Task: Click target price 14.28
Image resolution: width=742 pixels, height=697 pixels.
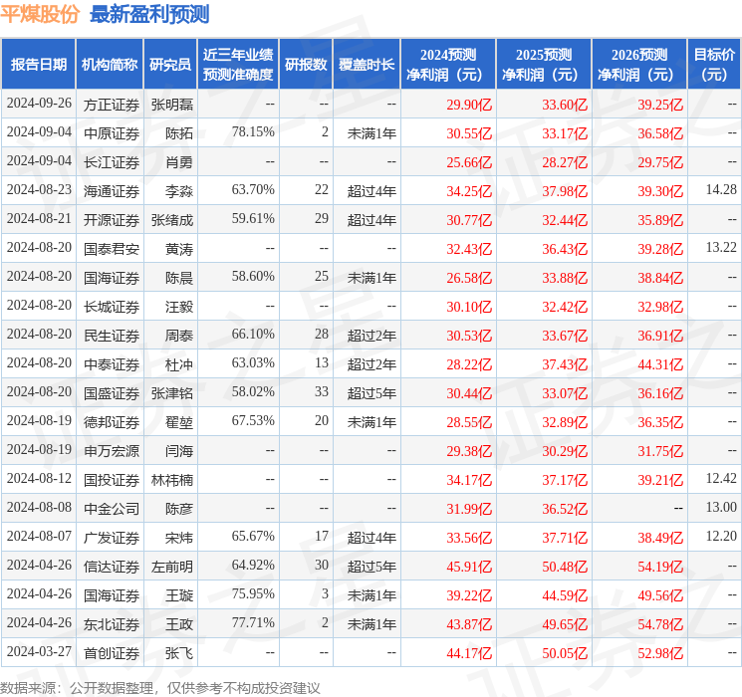Action: click(721, 190)
